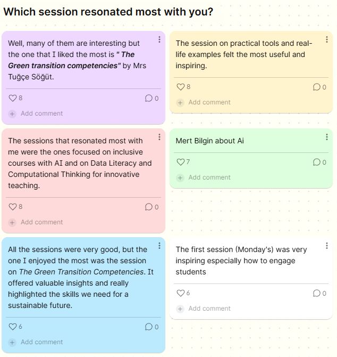
Task: Like the white Monday's session post
Action: click(180, 293)
